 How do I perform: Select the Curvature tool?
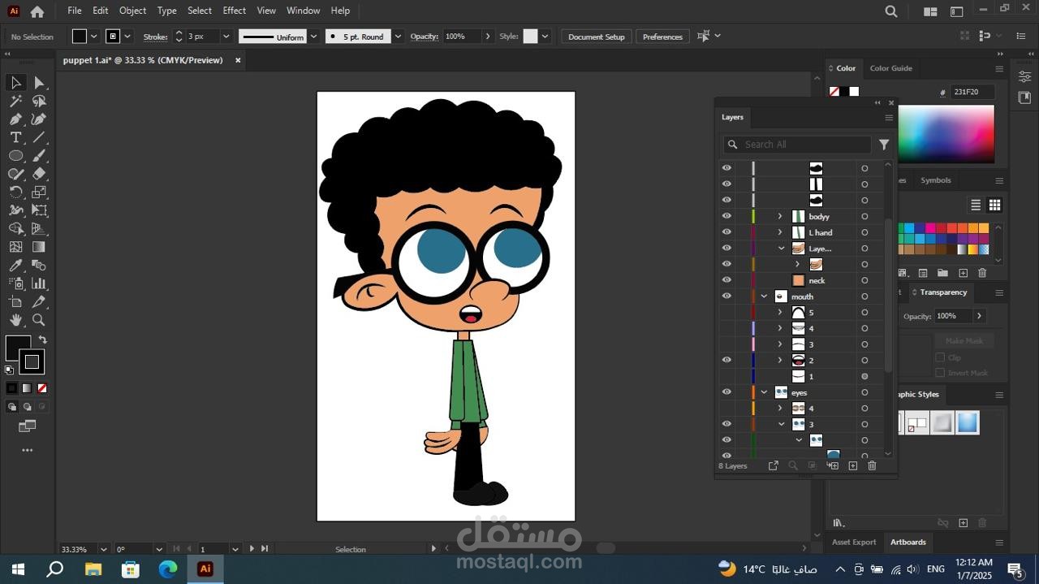pos(39,119)
